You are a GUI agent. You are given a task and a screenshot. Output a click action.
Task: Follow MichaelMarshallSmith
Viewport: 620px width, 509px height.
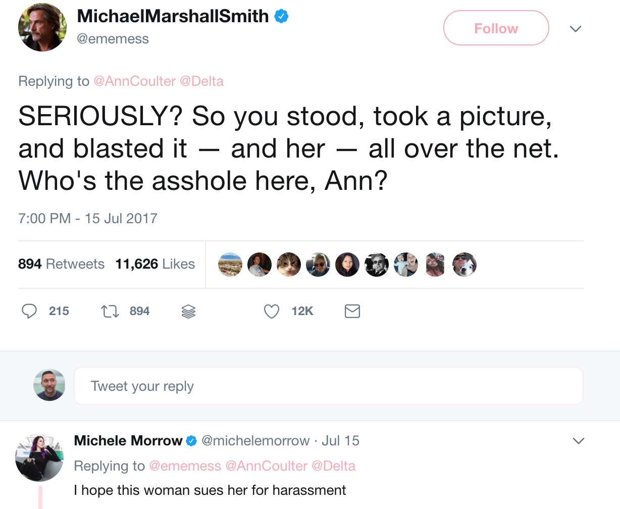496,28
